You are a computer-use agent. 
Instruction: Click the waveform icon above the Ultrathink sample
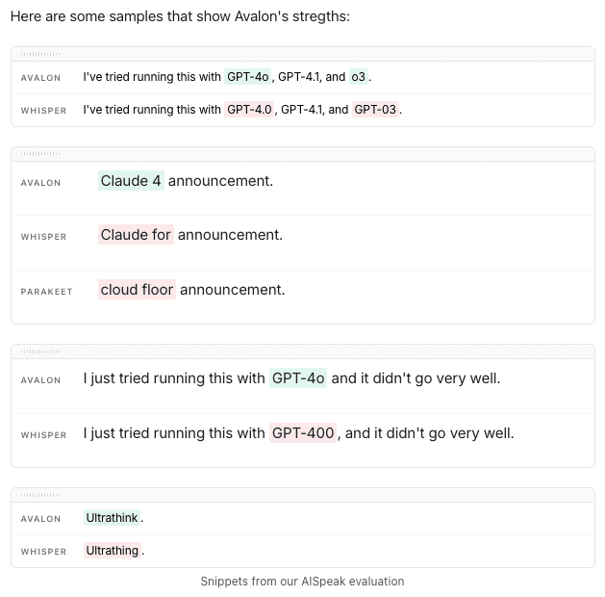(x=39, y=495)
